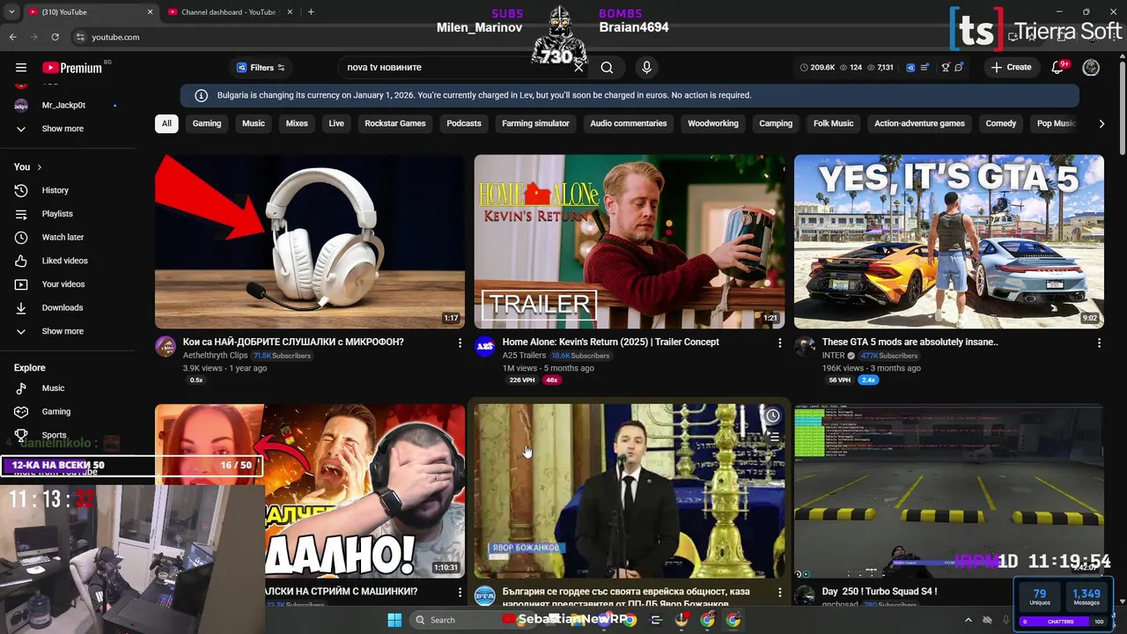This screenshot has height=634, width=1127.
Task: Focus the YouTube search field
Action: pyautogui.click(x=456, y=68)
